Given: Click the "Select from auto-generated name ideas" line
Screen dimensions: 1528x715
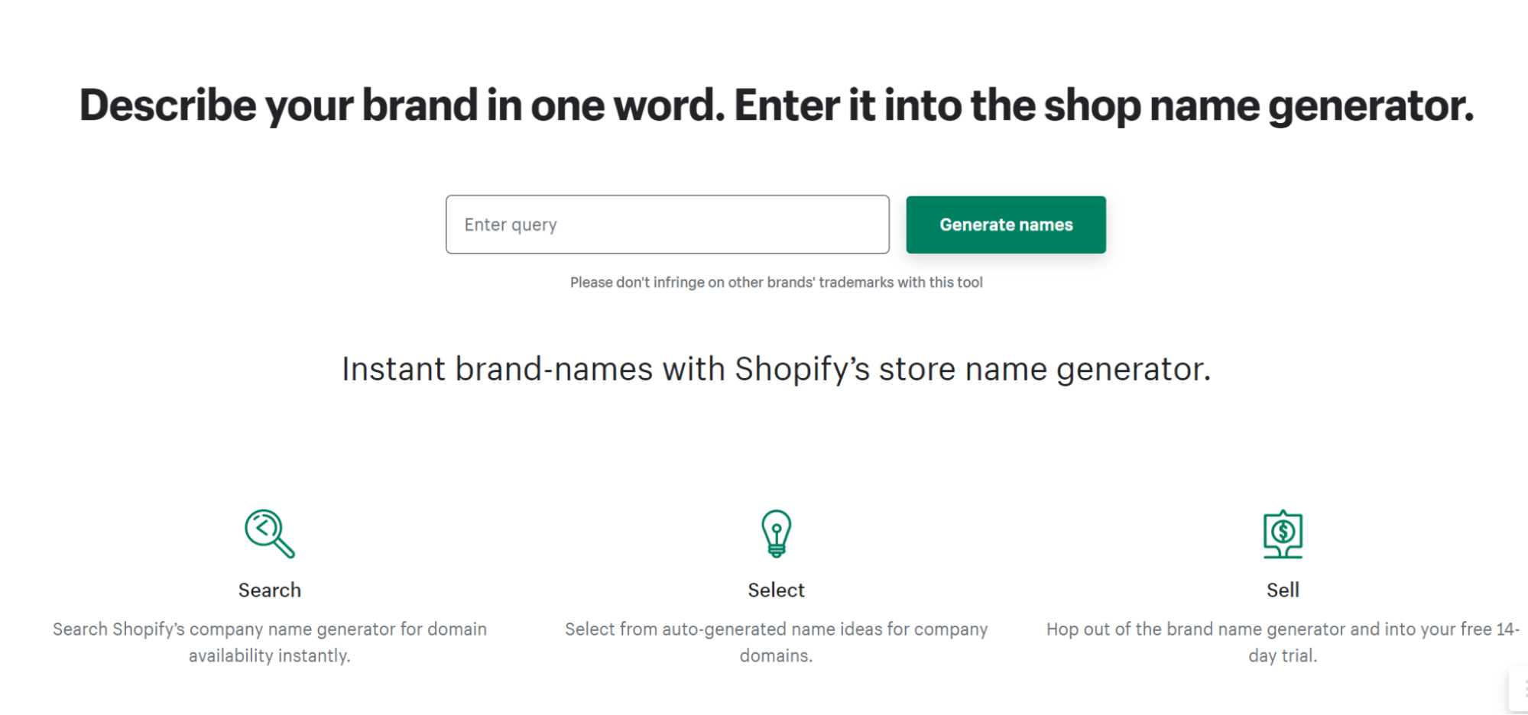Looking at the screenshot, I should pyautogui.click(x=776, y=629).
